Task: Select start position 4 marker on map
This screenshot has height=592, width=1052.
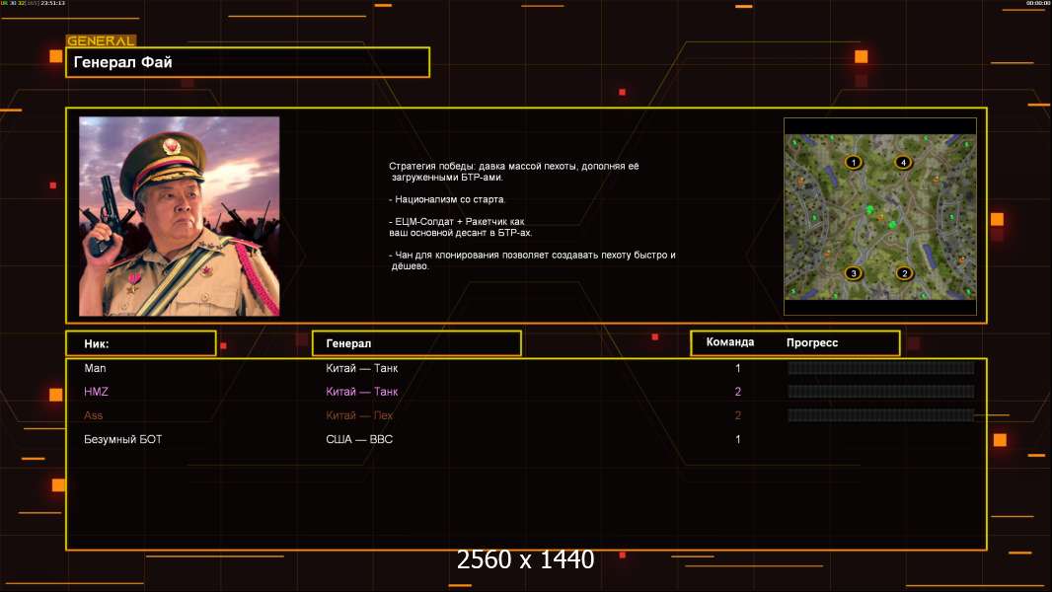Action: 902,162
